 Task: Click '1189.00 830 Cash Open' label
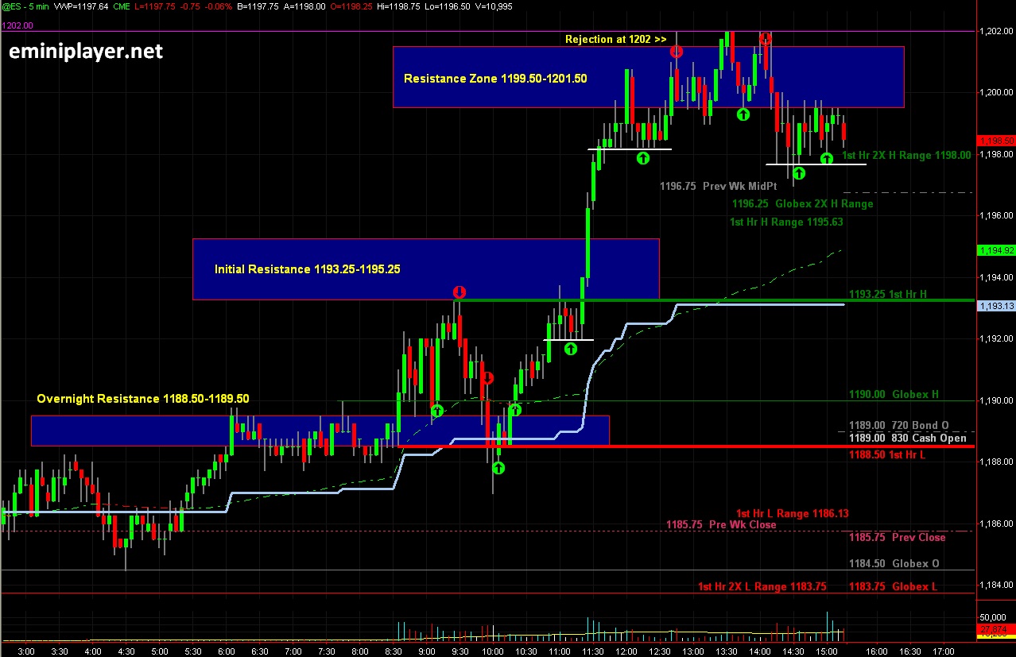click(907, 438)
